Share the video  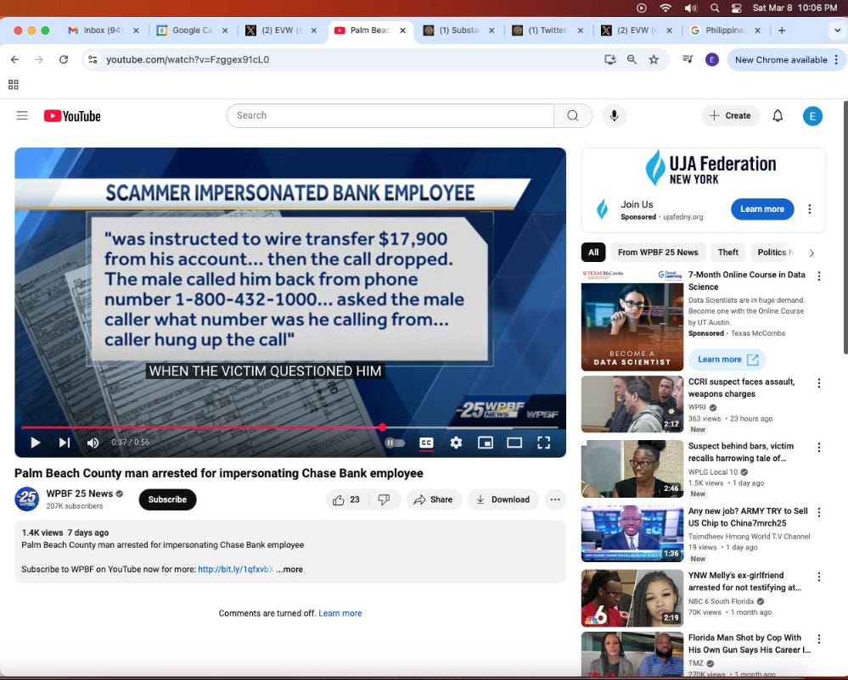coord(434,499)
